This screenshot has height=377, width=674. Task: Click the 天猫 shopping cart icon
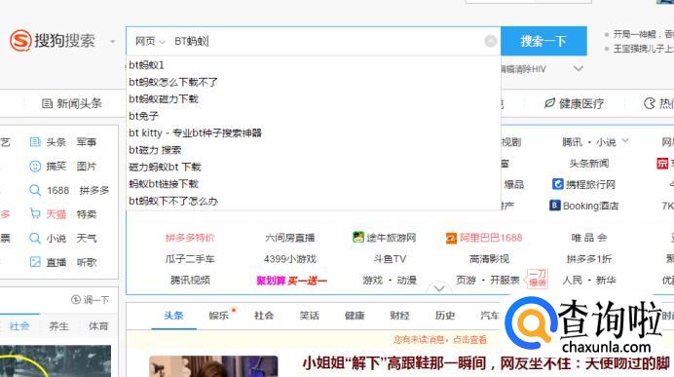35,213
